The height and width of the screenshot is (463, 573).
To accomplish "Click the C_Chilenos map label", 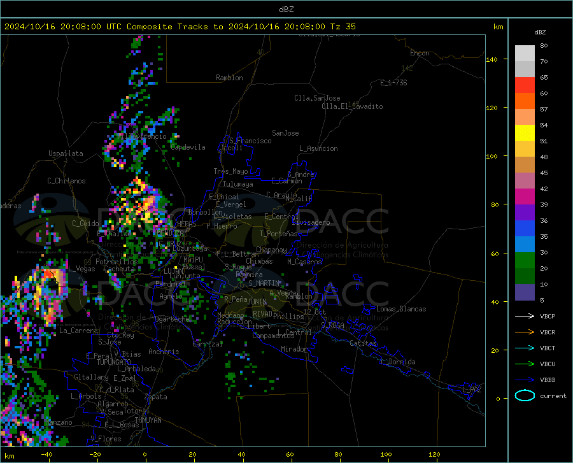I will pos(66,181).
